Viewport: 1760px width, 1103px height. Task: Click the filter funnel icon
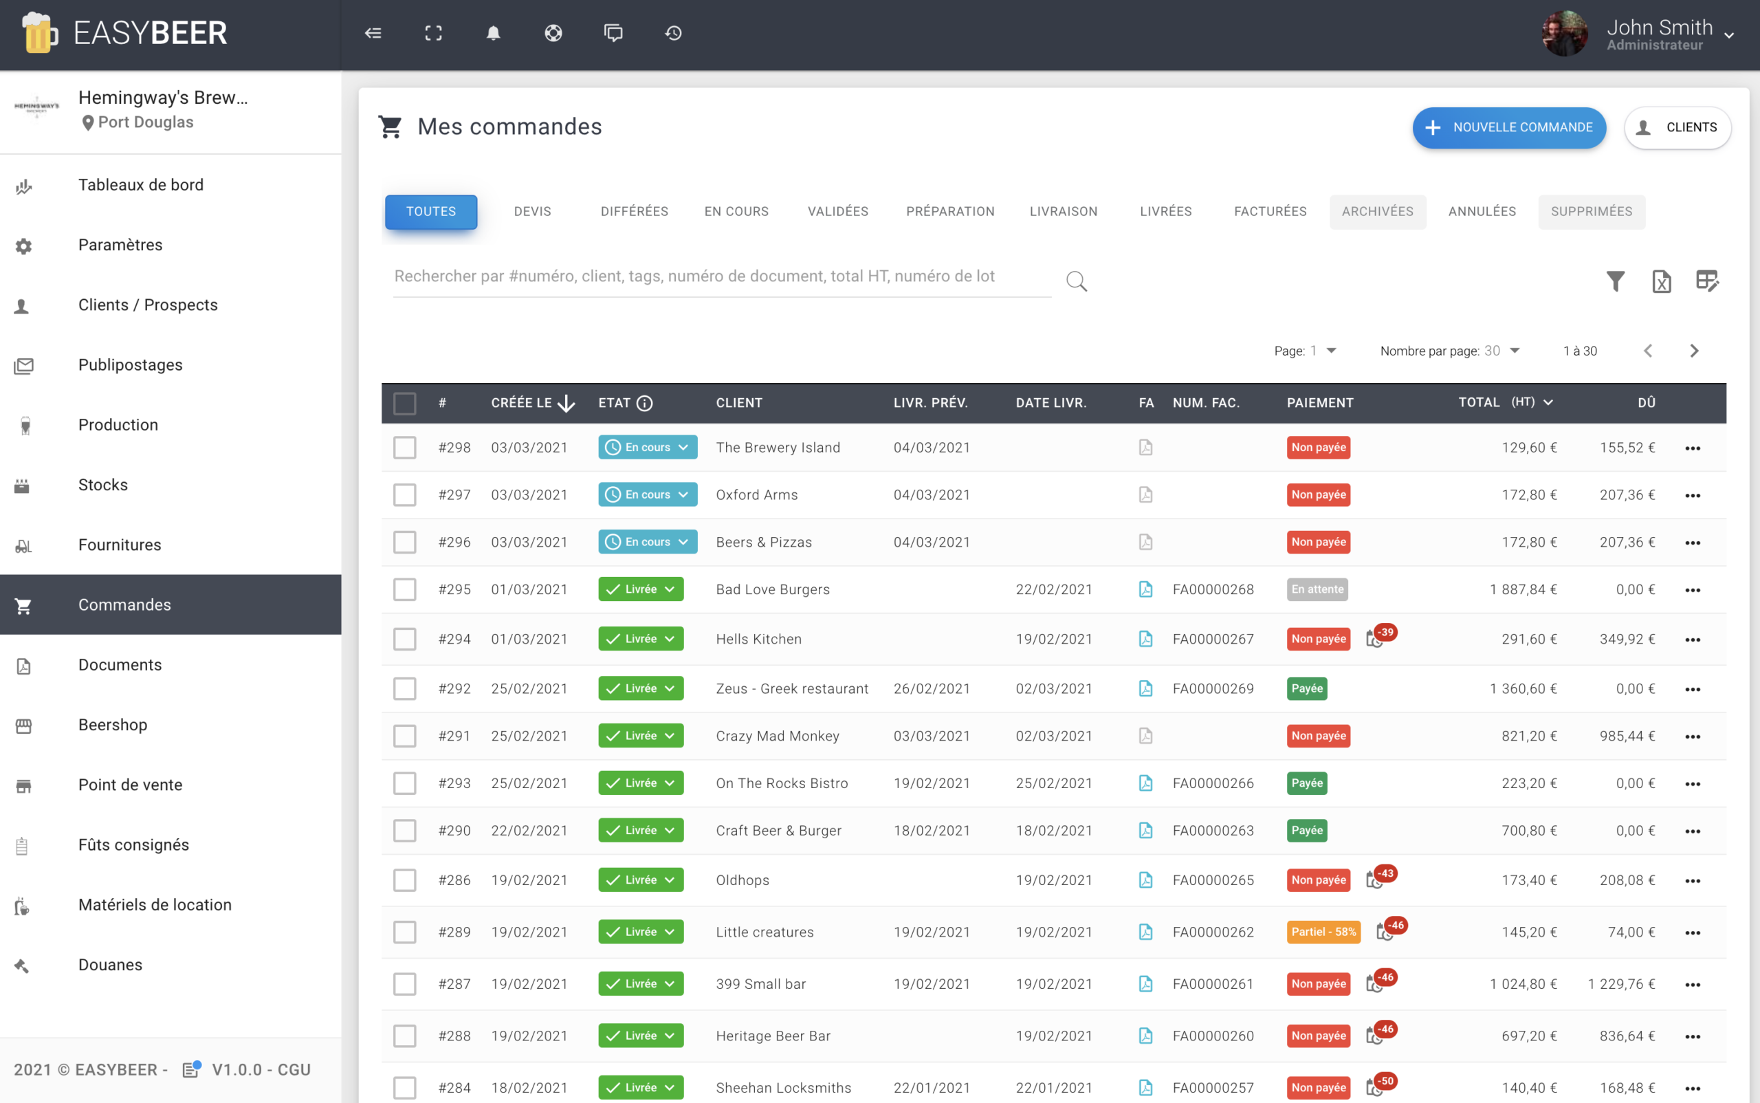[1615, 281]
